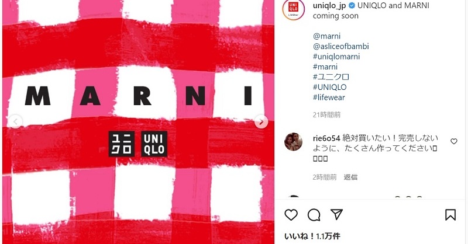Click the uniqlo_jp username

[x=329, y=5]
